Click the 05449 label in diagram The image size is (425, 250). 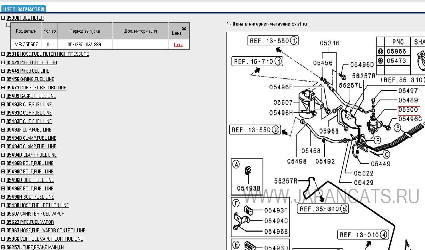pyautogui.click(x=381, y=164)
